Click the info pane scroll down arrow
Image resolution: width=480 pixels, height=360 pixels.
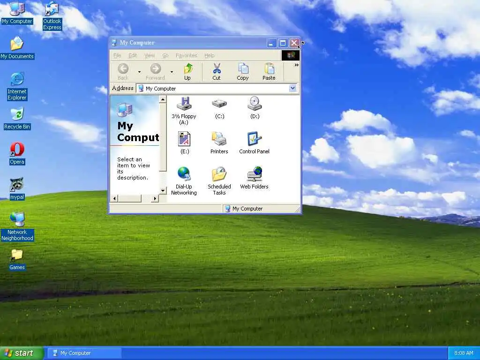[x=163, y=190]
